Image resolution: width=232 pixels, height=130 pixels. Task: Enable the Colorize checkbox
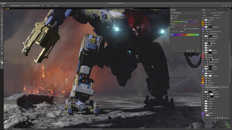pyautogui.click(x=179, y=31)
